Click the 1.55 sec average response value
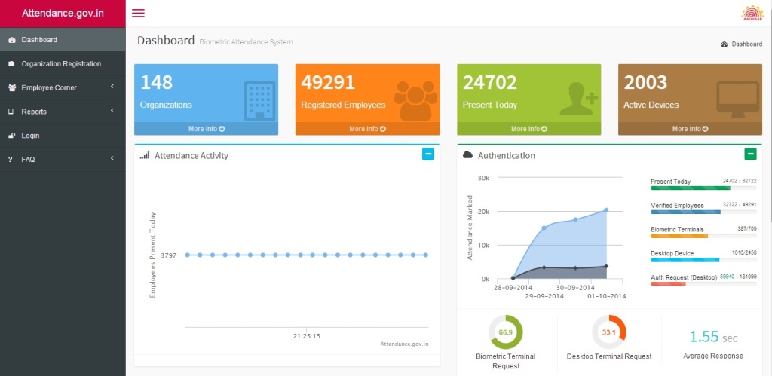 click(x=713, y=337)
